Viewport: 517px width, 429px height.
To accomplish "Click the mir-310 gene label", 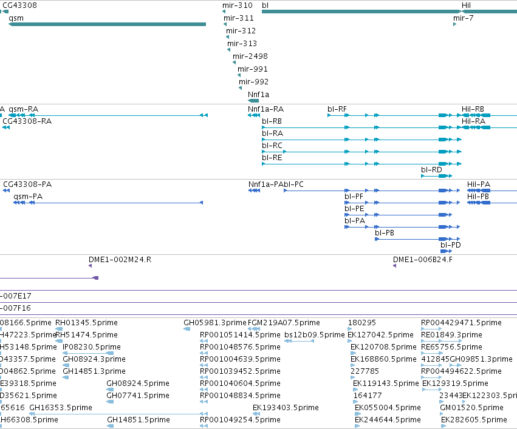I will [x=238, y=5].
